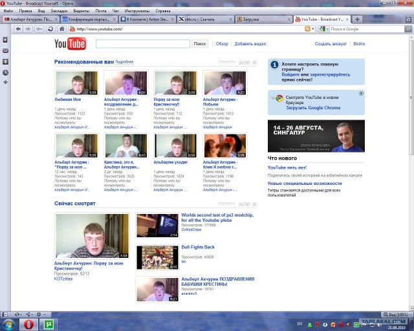Image resolution: width=414 pixels, height=331 pixels.
Task: Click the Opera icon in Windows taskbar
Action: (x=28, y=325)
